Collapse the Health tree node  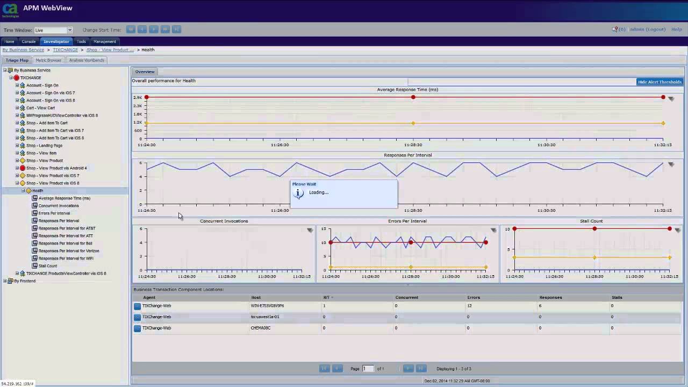coord(23,191)
